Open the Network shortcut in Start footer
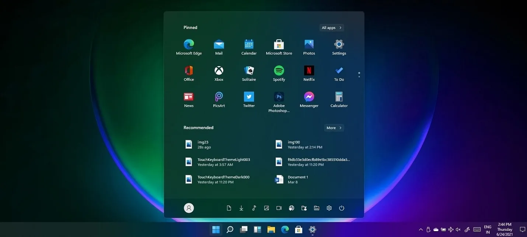Viewport: 527px width, 237px height. (292, 208)
